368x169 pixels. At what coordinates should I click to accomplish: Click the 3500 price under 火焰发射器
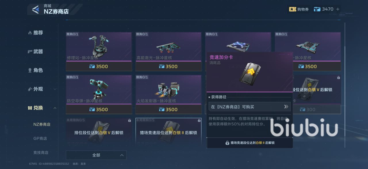168,109
